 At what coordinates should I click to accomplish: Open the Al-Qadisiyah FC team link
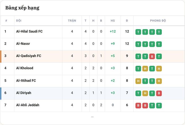pyautogui.click(x=29, y=56)
